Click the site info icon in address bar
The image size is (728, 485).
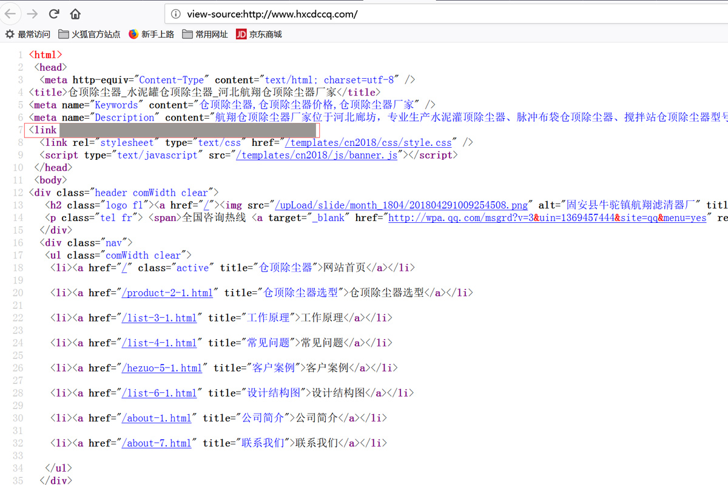click(x=176, y=14)
